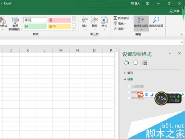Expand the Fill (填充) section
Screen dimensions: 185x139
[x=125, y=73]
